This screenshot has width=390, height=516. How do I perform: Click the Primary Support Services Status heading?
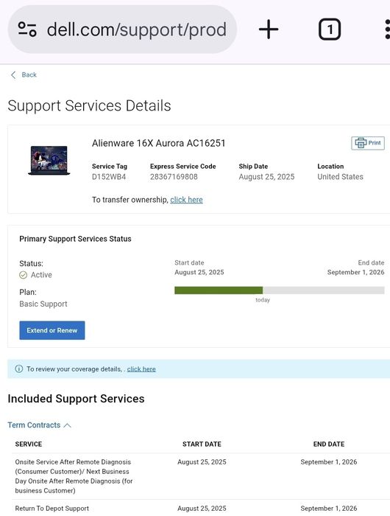[x=75, y=239]
